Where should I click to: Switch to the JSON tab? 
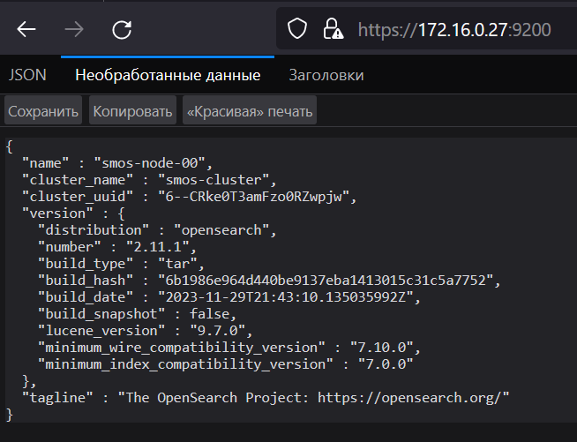(x=27, y=75)
